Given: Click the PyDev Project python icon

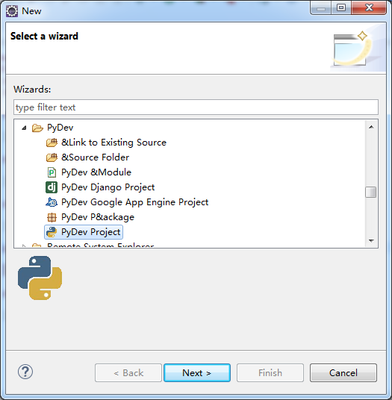Looking at the screenshot, I should [52, 232].
